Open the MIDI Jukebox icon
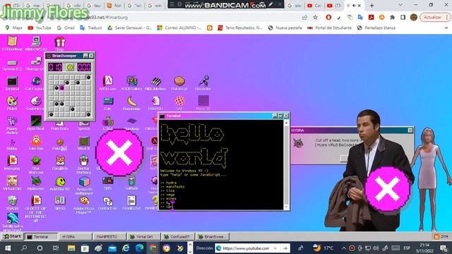 pyautogui.click(x=155, y=83)
